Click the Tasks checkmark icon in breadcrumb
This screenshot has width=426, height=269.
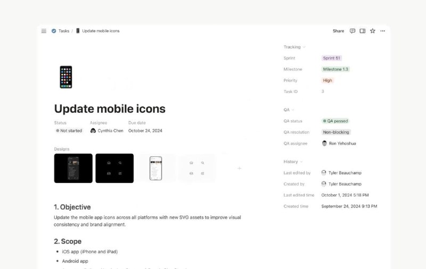point(54,31)
